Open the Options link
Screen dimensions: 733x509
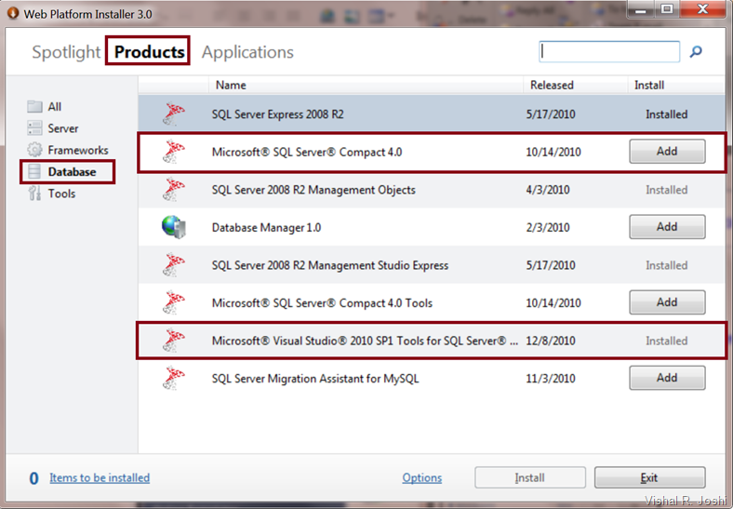click(x=422, y=477)
